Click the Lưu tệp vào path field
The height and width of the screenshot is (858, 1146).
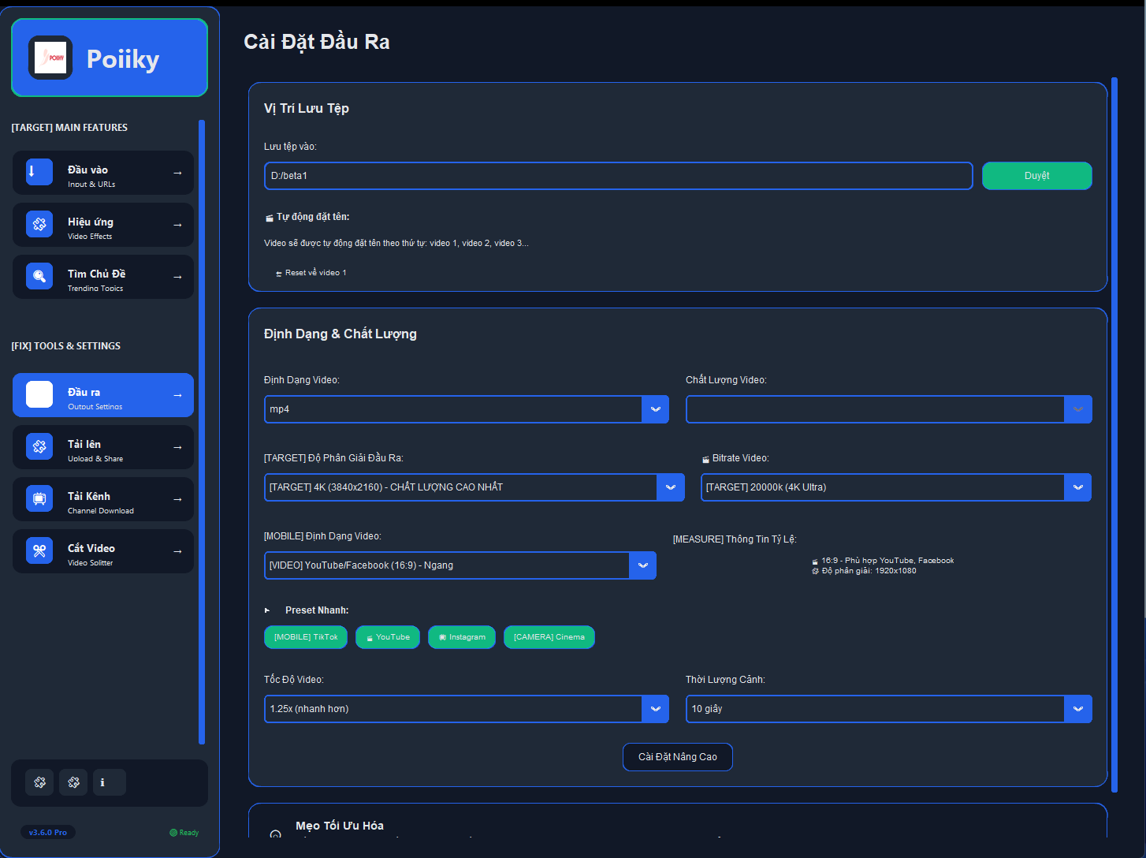(618, 176)
